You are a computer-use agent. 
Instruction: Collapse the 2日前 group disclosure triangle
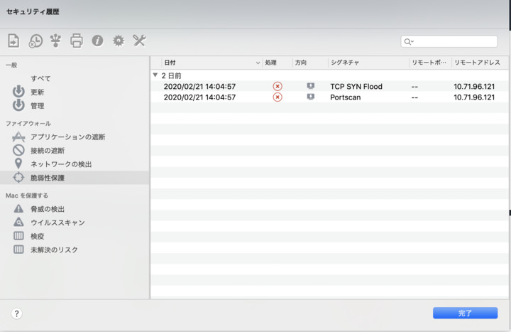click(x=155, y=75)
